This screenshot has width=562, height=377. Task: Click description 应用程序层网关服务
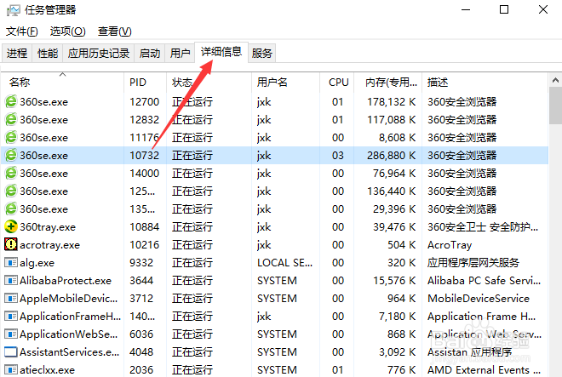pyautogui.click(x=473, y=263)
